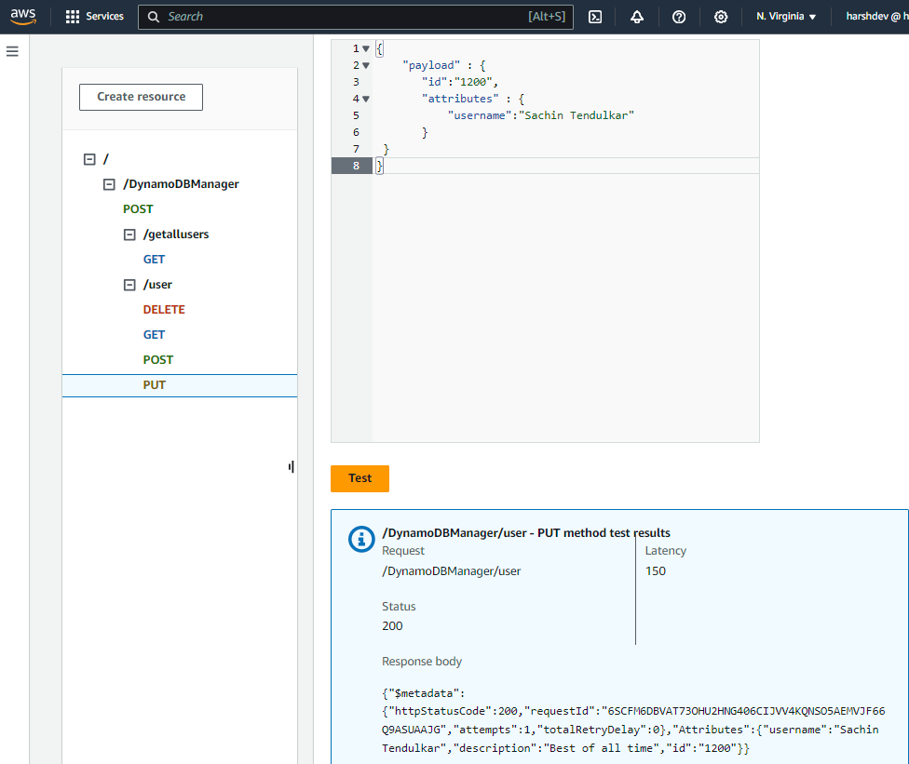Fold the payload block on line 2
Screen dimensions: 909x764
point(366,65)
